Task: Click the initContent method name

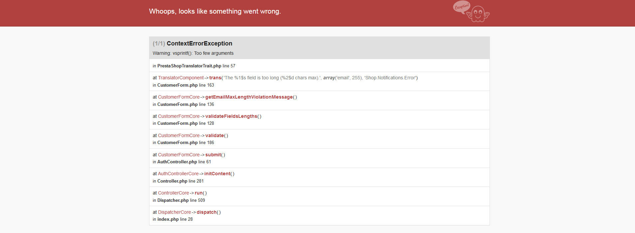Action: (x=217, y=174)
